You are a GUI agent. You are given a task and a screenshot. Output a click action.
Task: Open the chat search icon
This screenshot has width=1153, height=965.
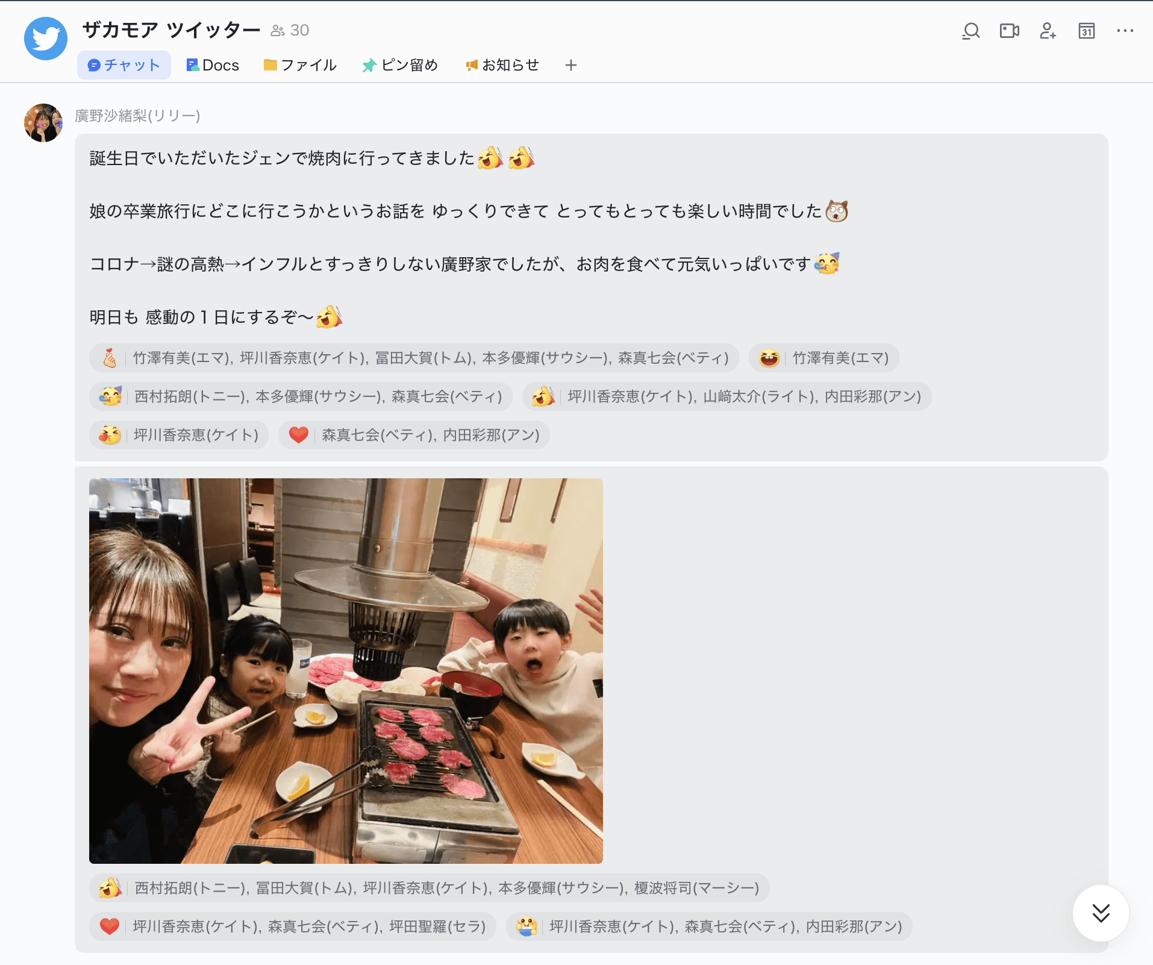971,31
